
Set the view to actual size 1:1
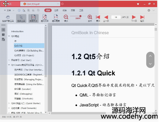point(34,18)
